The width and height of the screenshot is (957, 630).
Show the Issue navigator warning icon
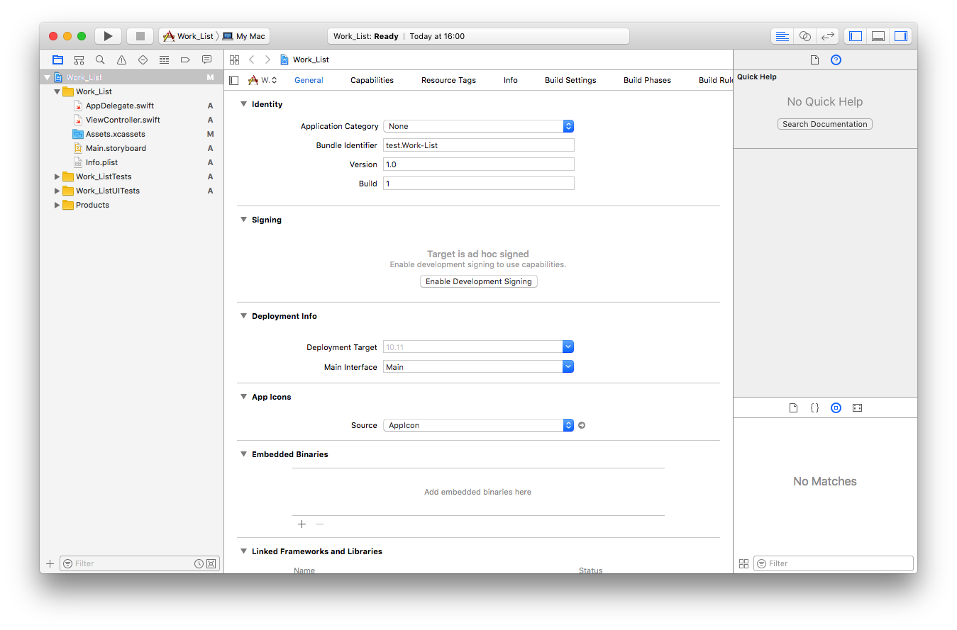click(x=121, y=60)
